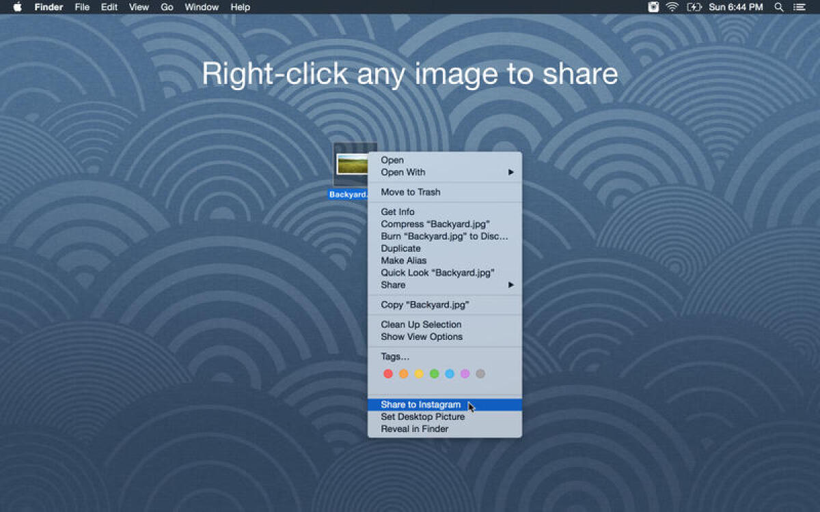Open Notification Center
The image size is (820, 512).
(801, 7)
